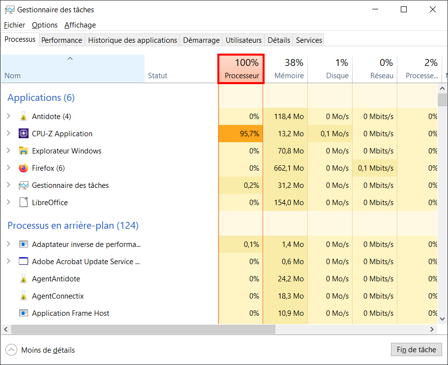Sort by the Statut column header

(x=181, y=68)
